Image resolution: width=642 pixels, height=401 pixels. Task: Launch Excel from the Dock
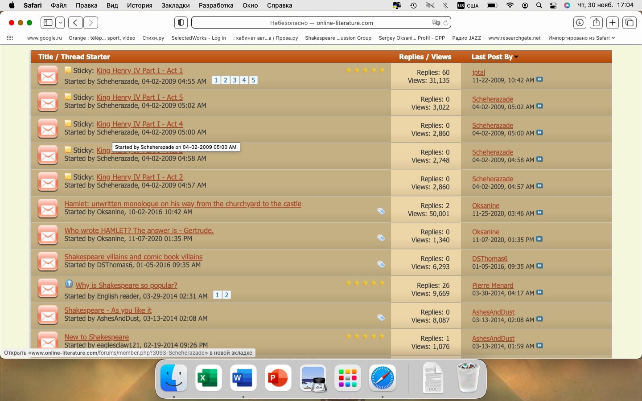coord(208,378)
